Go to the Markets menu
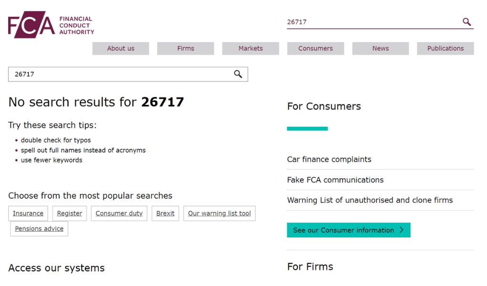 (x=251, y=49)
